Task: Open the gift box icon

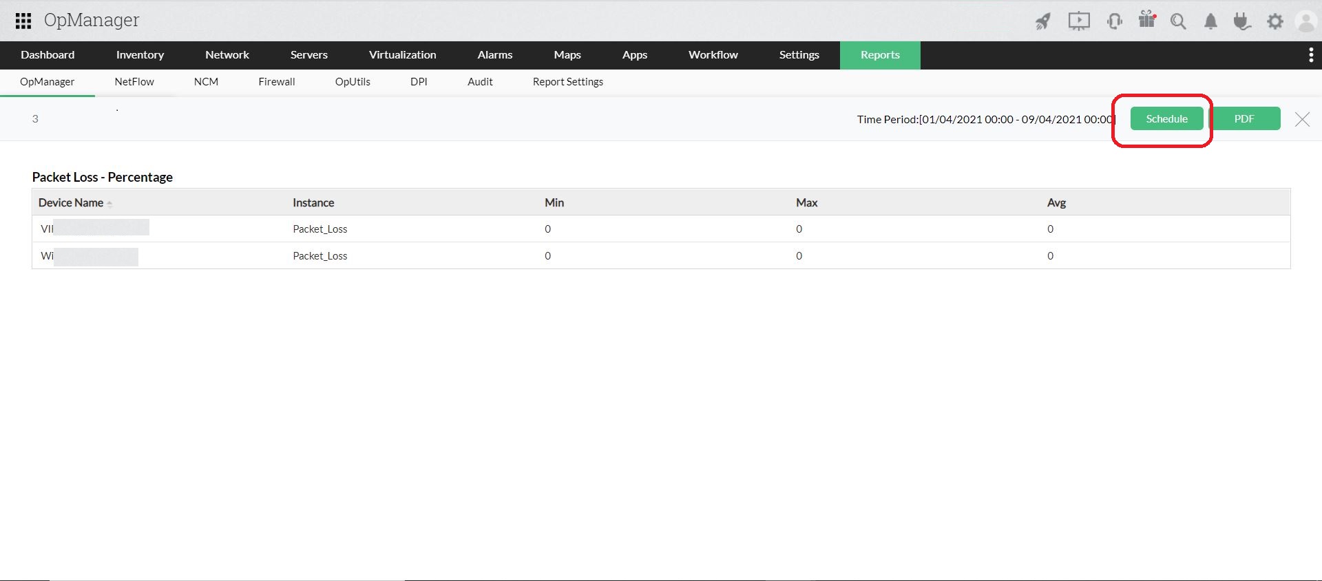Action: click(x=1147, y=20)
